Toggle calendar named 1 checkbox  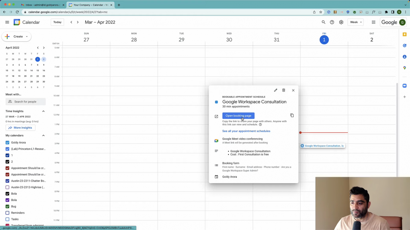tap(7, 155)
